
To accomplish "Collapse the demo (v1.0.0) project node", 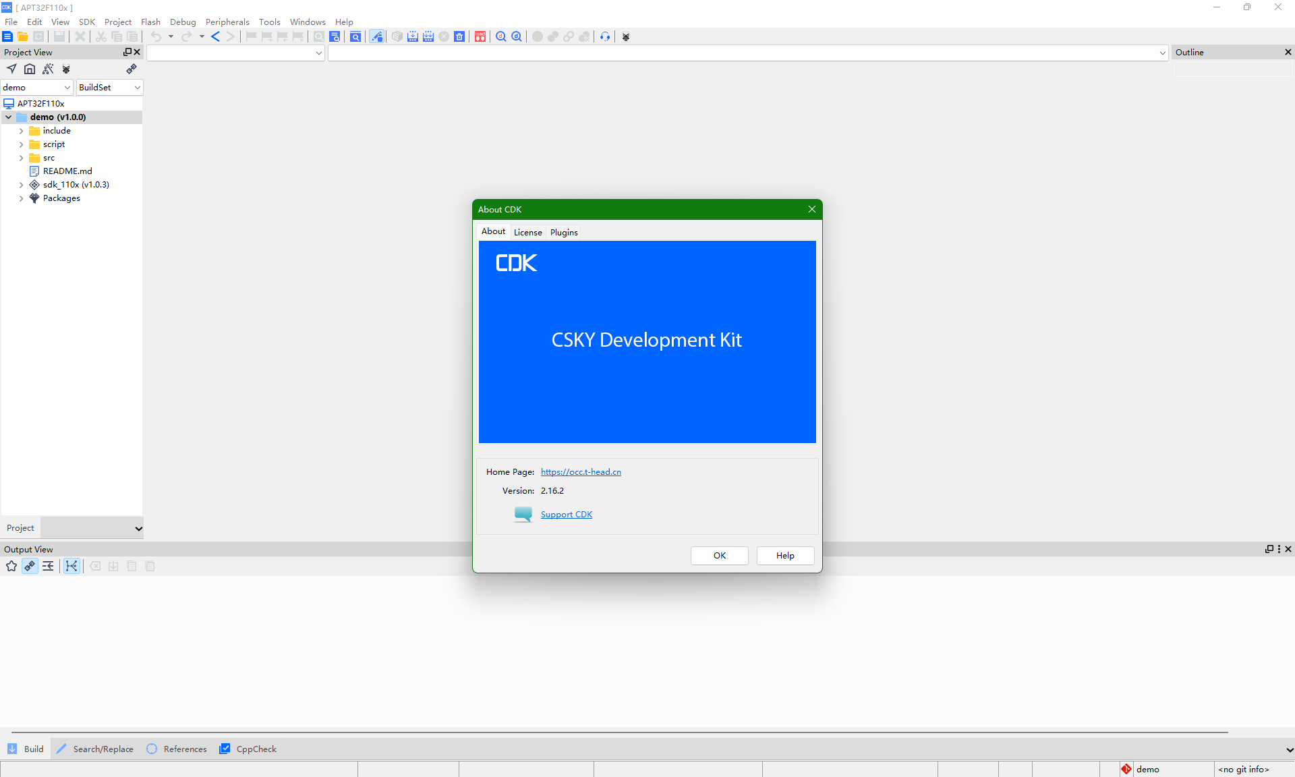I will coord(9,117).
